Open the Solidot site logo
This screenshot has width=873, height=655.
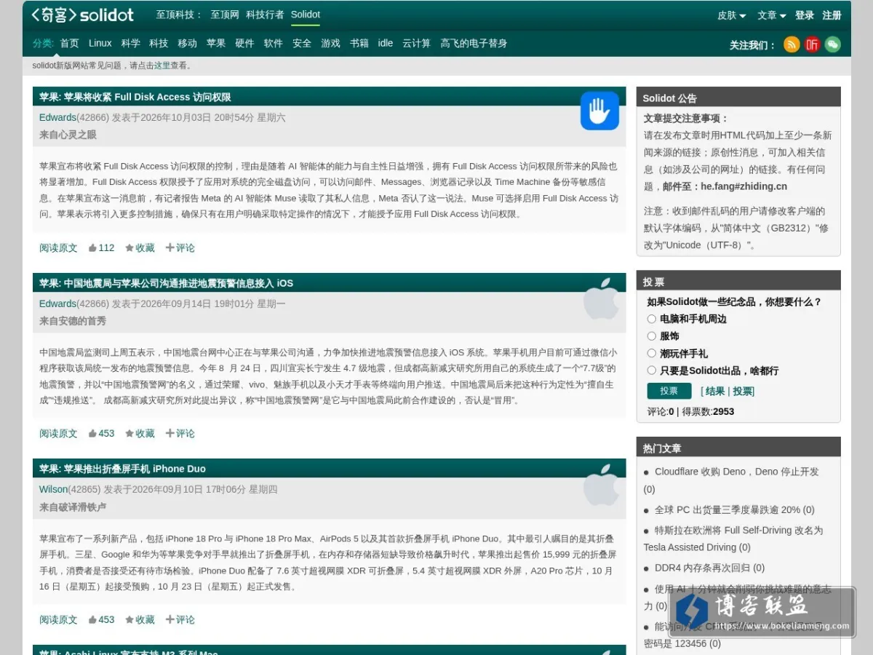coord(82,15)
